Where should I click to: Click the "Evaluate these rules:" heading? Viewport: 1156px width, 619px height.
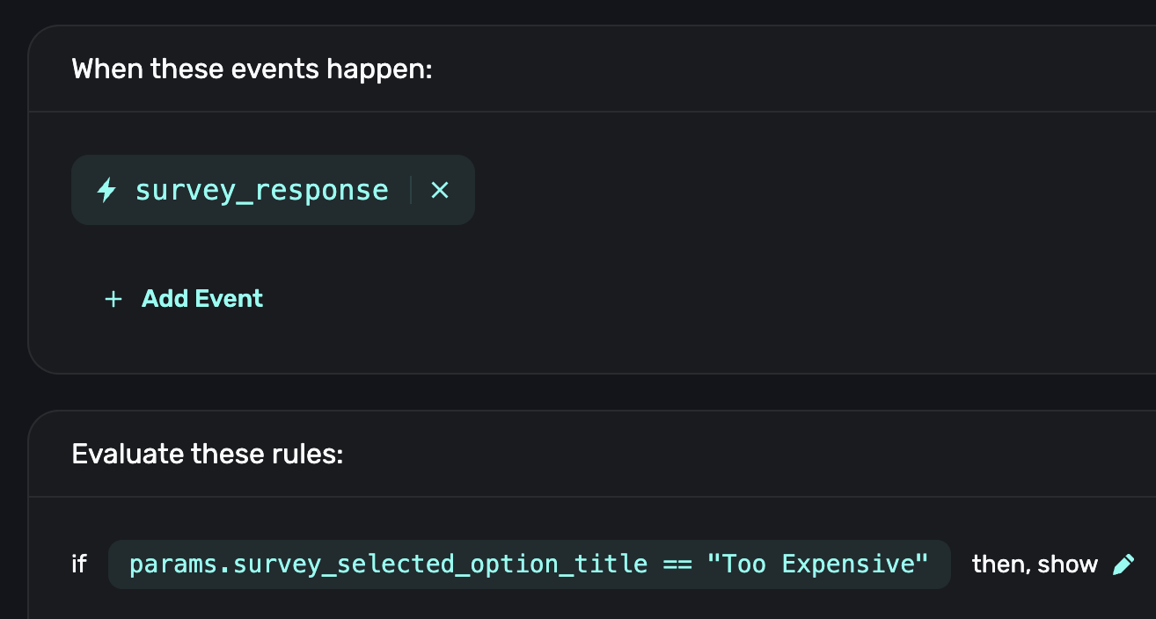point(207,455)
